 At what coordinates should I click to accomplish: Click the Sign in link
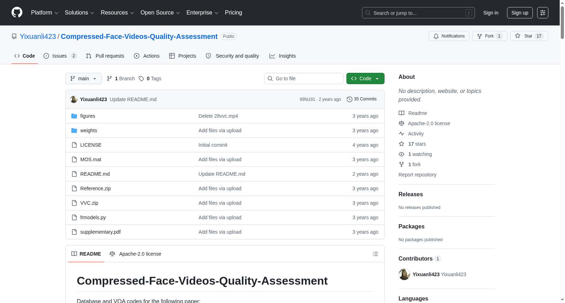coord(491,13)
